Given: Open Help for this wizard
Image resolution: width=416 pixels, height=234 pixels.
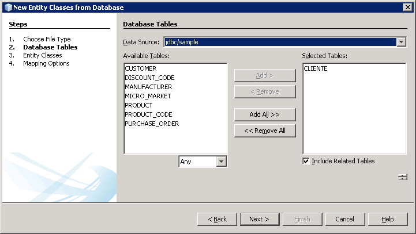Looking at the screenshot, I should pyautogui.click(x=387, y=219).
